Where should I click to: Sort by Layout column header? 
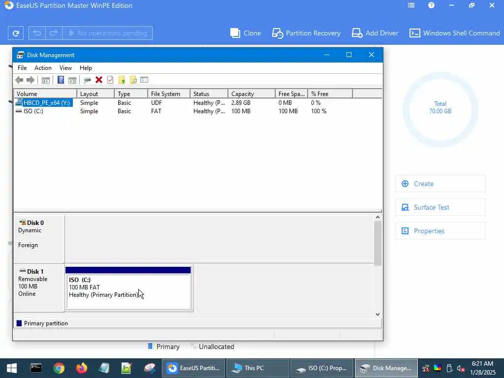pyautogui.click(x=96, y=94)
